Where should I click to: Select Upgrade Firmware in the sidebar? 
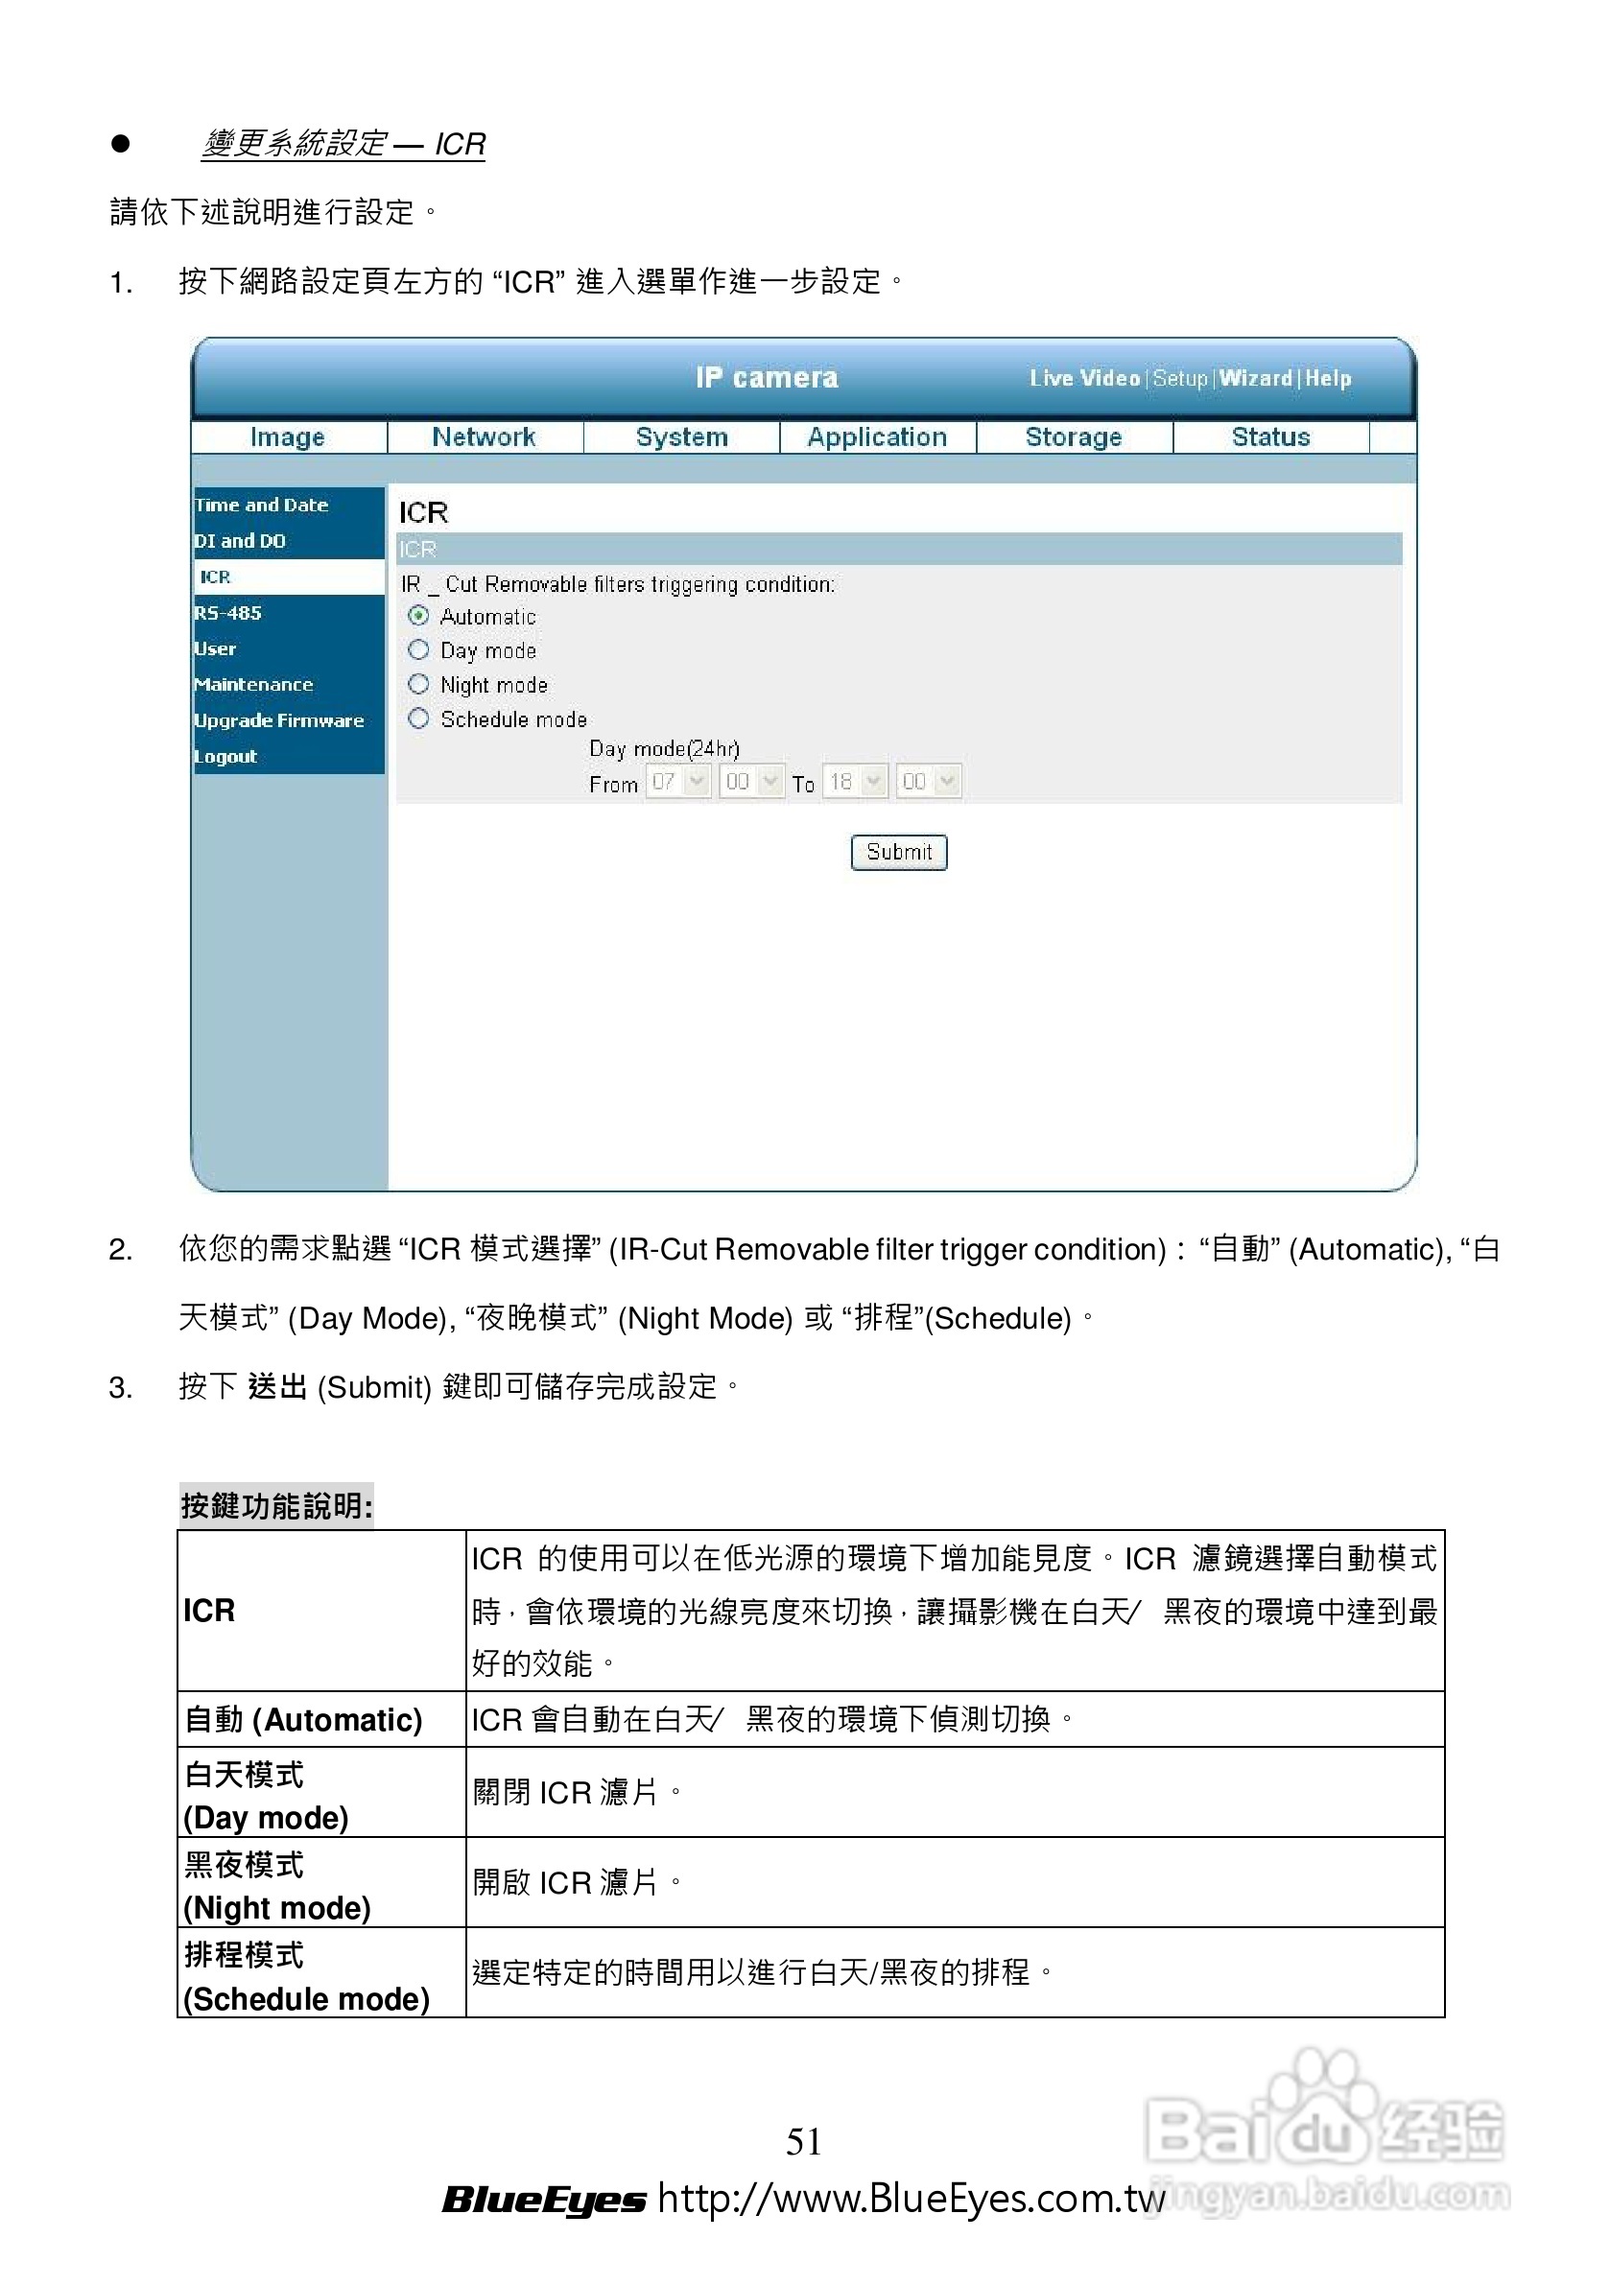(x=279, y=719)
